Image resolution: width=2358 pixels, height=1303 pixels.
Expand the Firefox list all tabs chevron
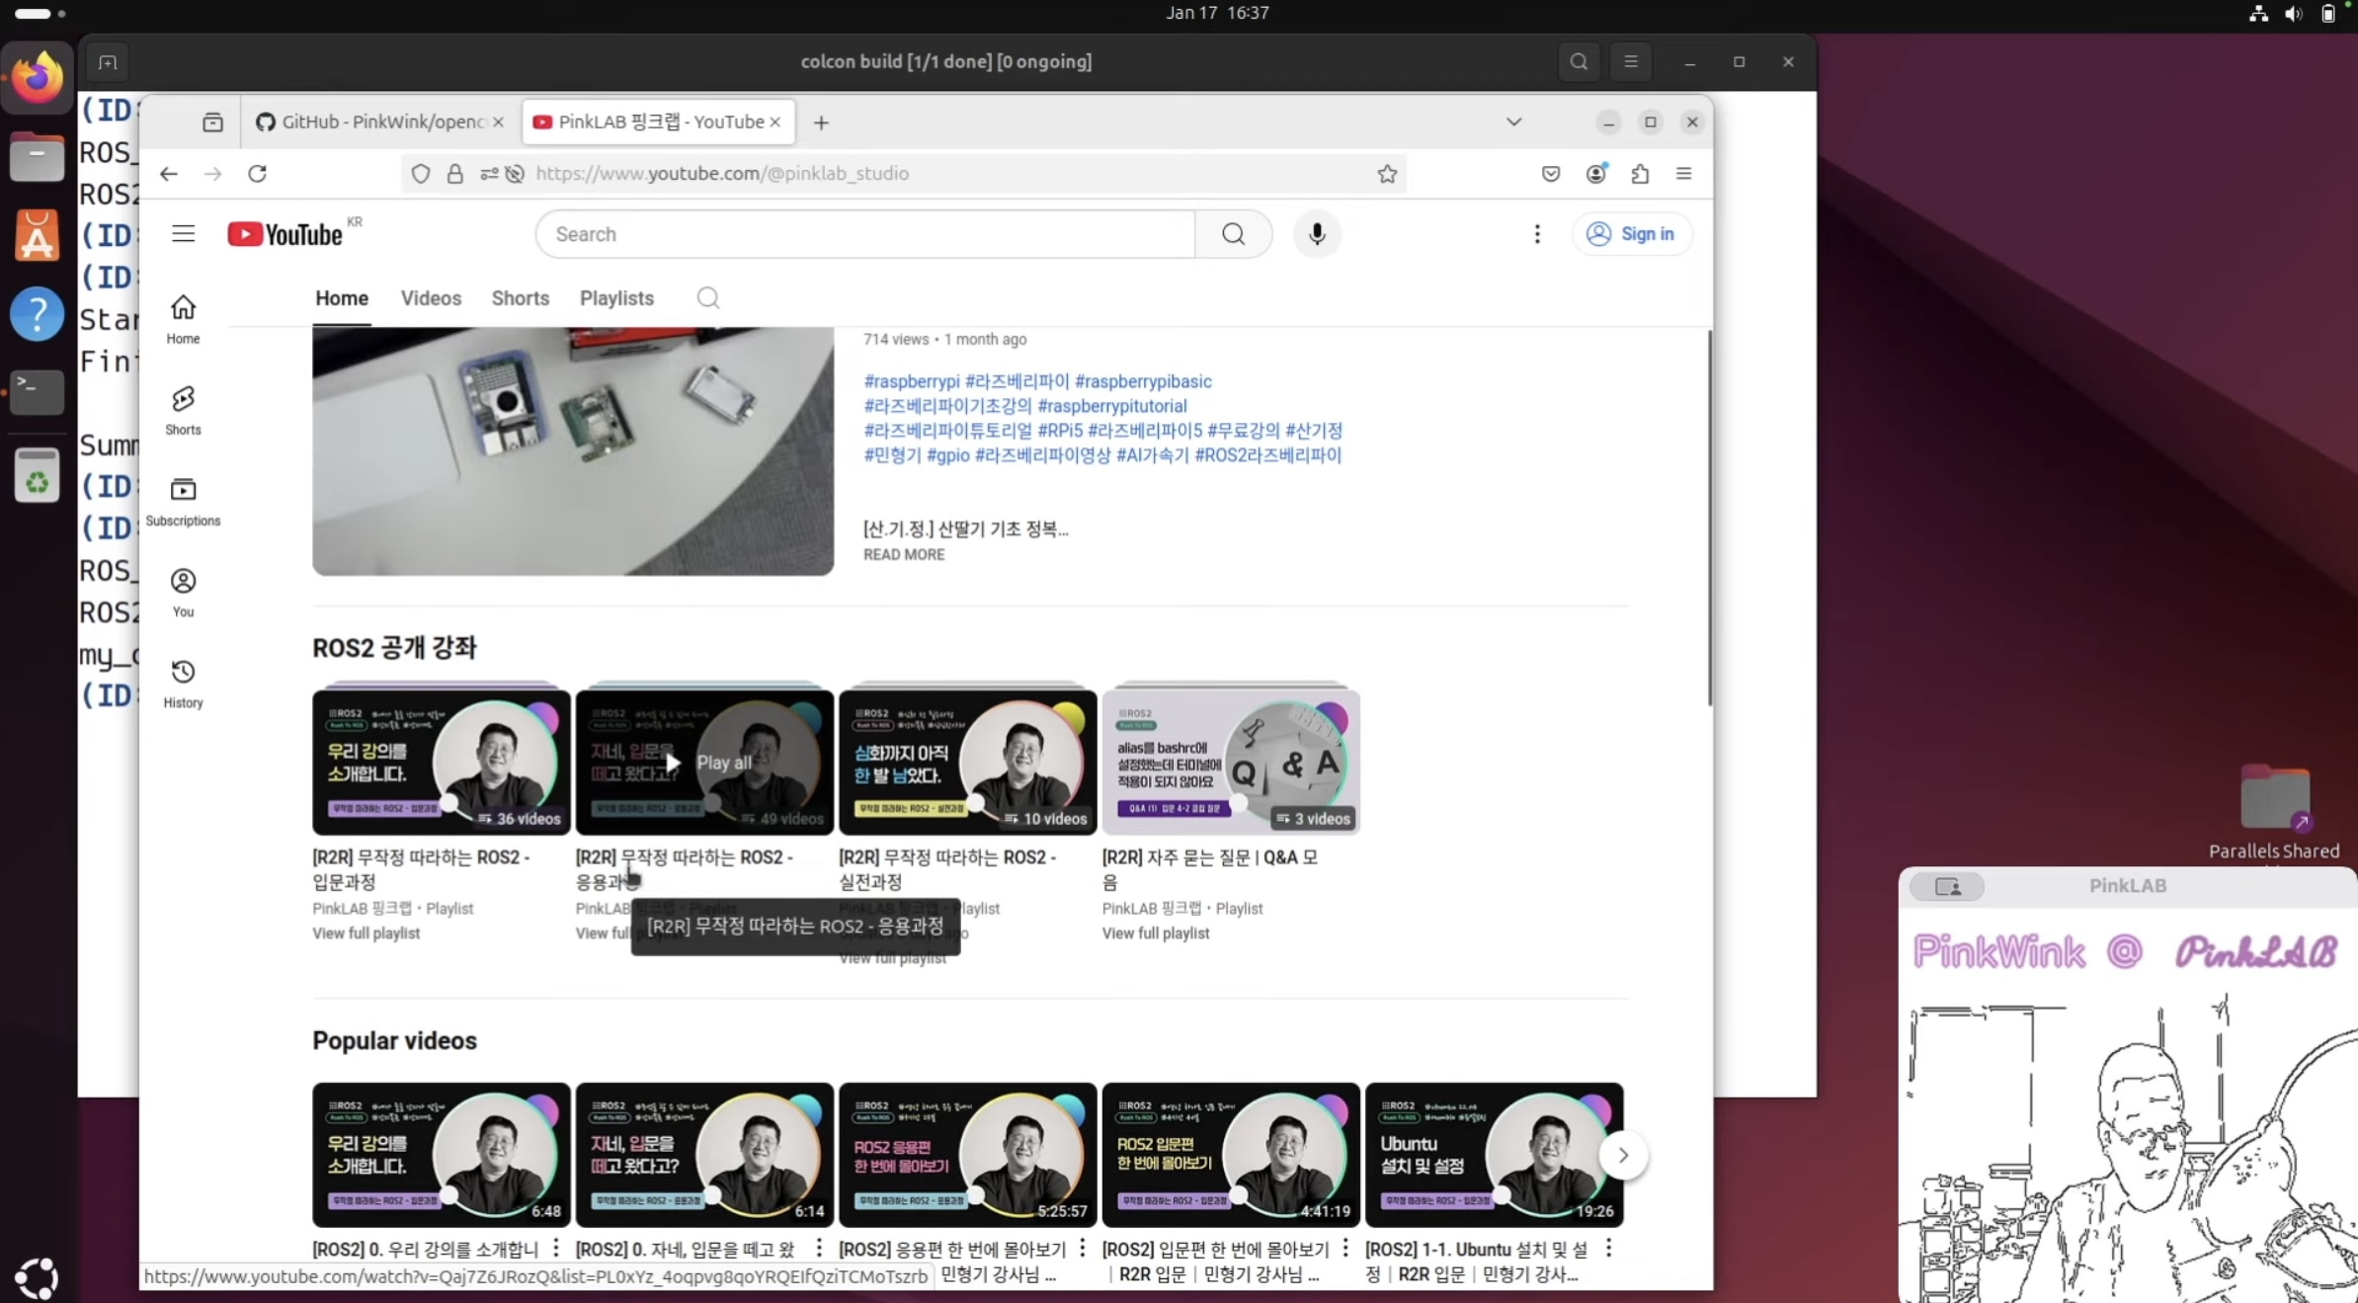coord(1513,122)
